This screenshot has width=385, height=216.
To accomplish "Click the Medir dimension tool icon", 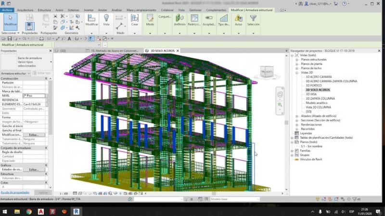I will tap(119, 26).
